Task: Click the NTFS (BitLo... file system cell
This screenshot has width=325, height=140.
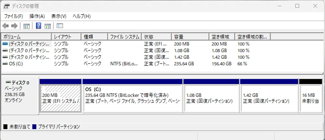Action: [124, 64]
